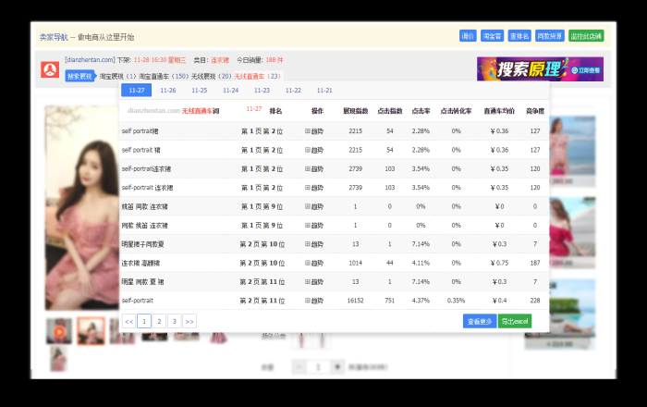Go to page 2 in pagination
This screenshot has width=647, height=407.
tap(159, 321)
